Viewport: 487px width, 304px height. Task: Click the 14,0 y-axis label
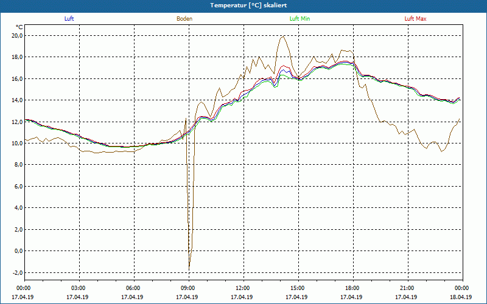tap(18, 100)
